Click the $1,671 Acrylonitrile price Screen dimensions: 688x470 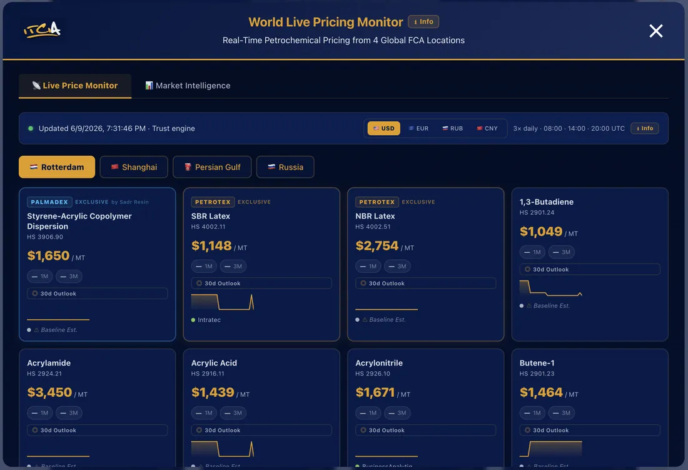(375, 392)
